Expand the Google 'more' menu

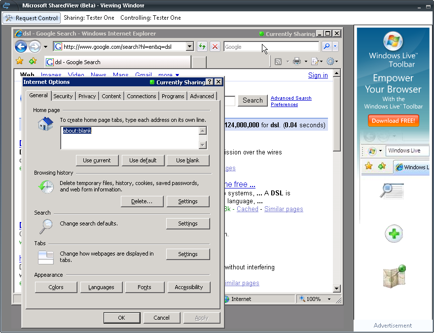click(169, 74)
